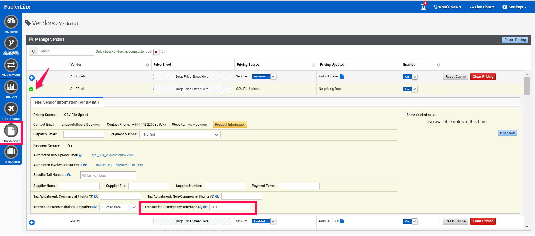Click the Transaction Discrepancy Tolerance field
This screenshot has height=236, width=535.
click(x=230, y=207)
